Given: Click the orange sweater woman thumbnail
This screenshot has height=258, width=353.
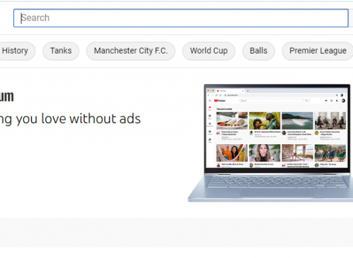Looking at the screenshot, I should click(232, 153).
